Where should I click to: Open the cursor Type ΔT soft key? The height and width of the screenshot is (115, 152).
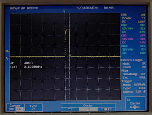(33, 107)
